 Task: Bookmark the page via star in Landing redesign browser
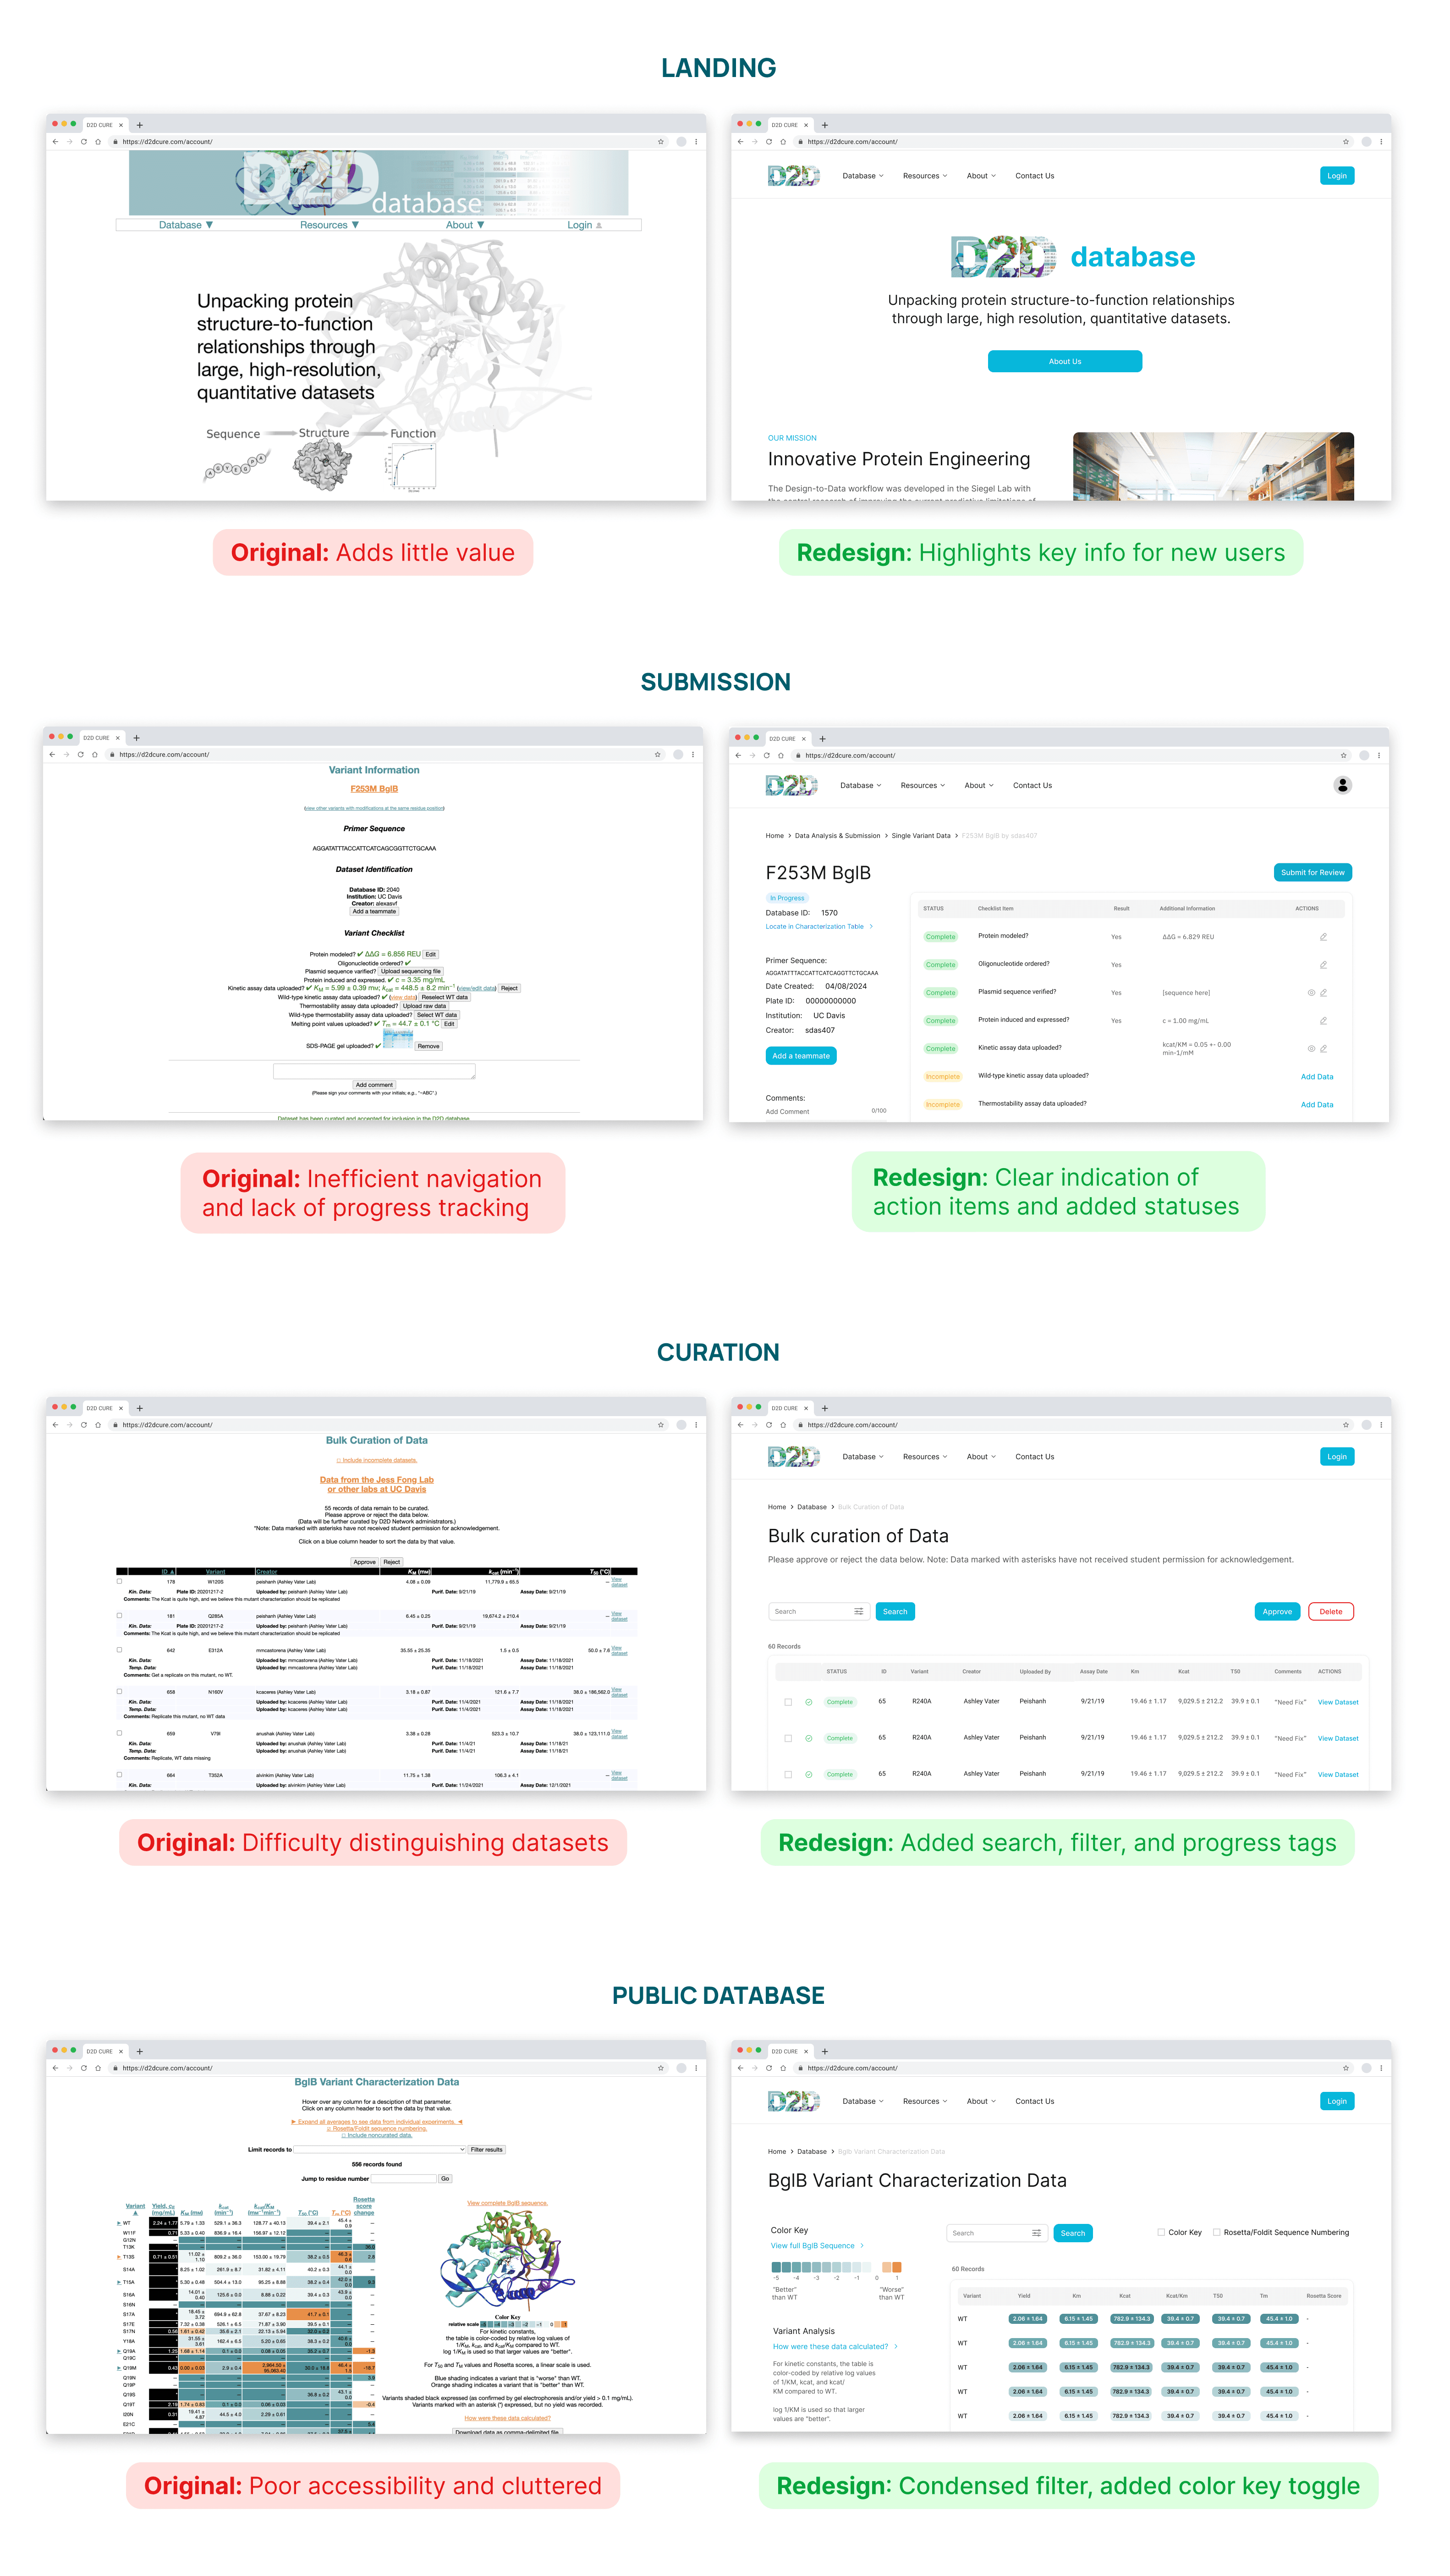coord(1345,142)
